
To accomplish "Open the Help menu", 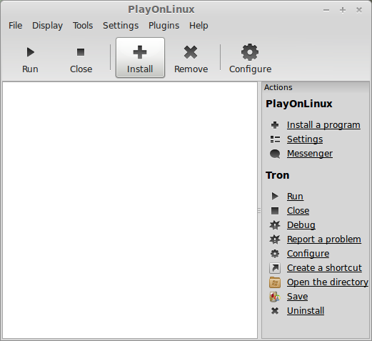I will 198,26.
